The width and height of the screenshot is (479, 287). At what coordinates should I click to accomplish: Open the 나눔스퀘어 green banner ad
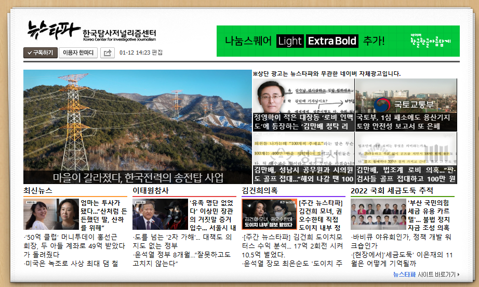(338, 41)
